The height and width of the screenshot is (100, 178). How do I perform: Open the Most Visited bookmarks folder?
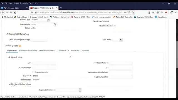tap(7, 17)
